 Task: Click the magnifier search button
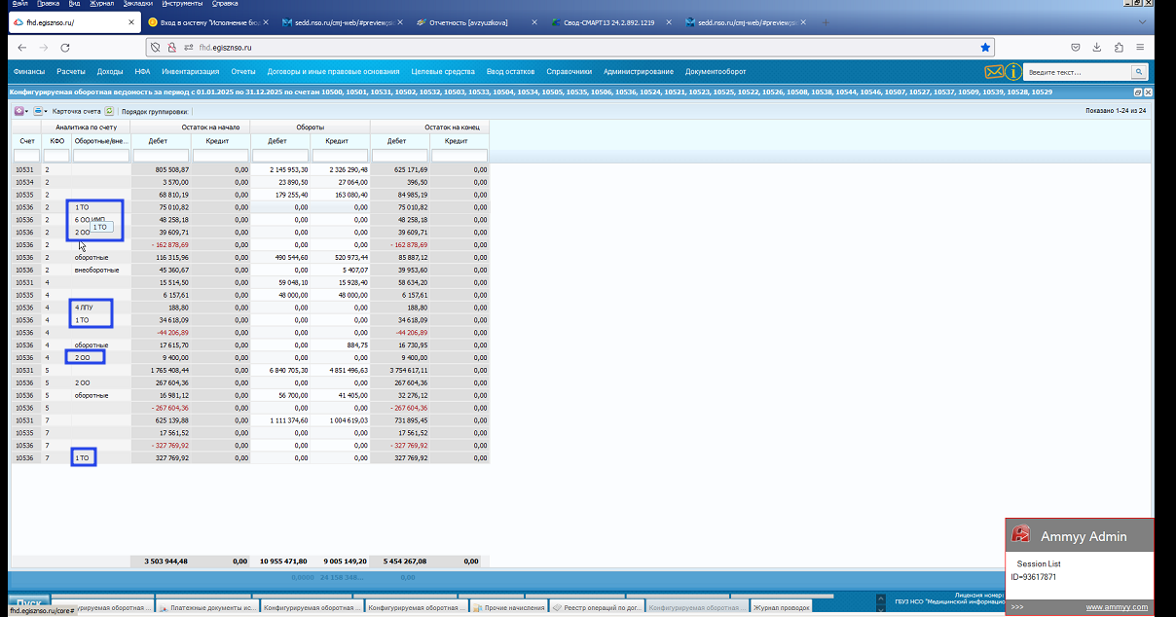1137,72
